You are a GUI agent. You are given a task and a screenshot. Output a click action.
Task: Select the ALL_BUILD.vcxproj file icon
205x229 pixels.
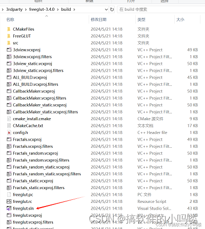point(9,77)
